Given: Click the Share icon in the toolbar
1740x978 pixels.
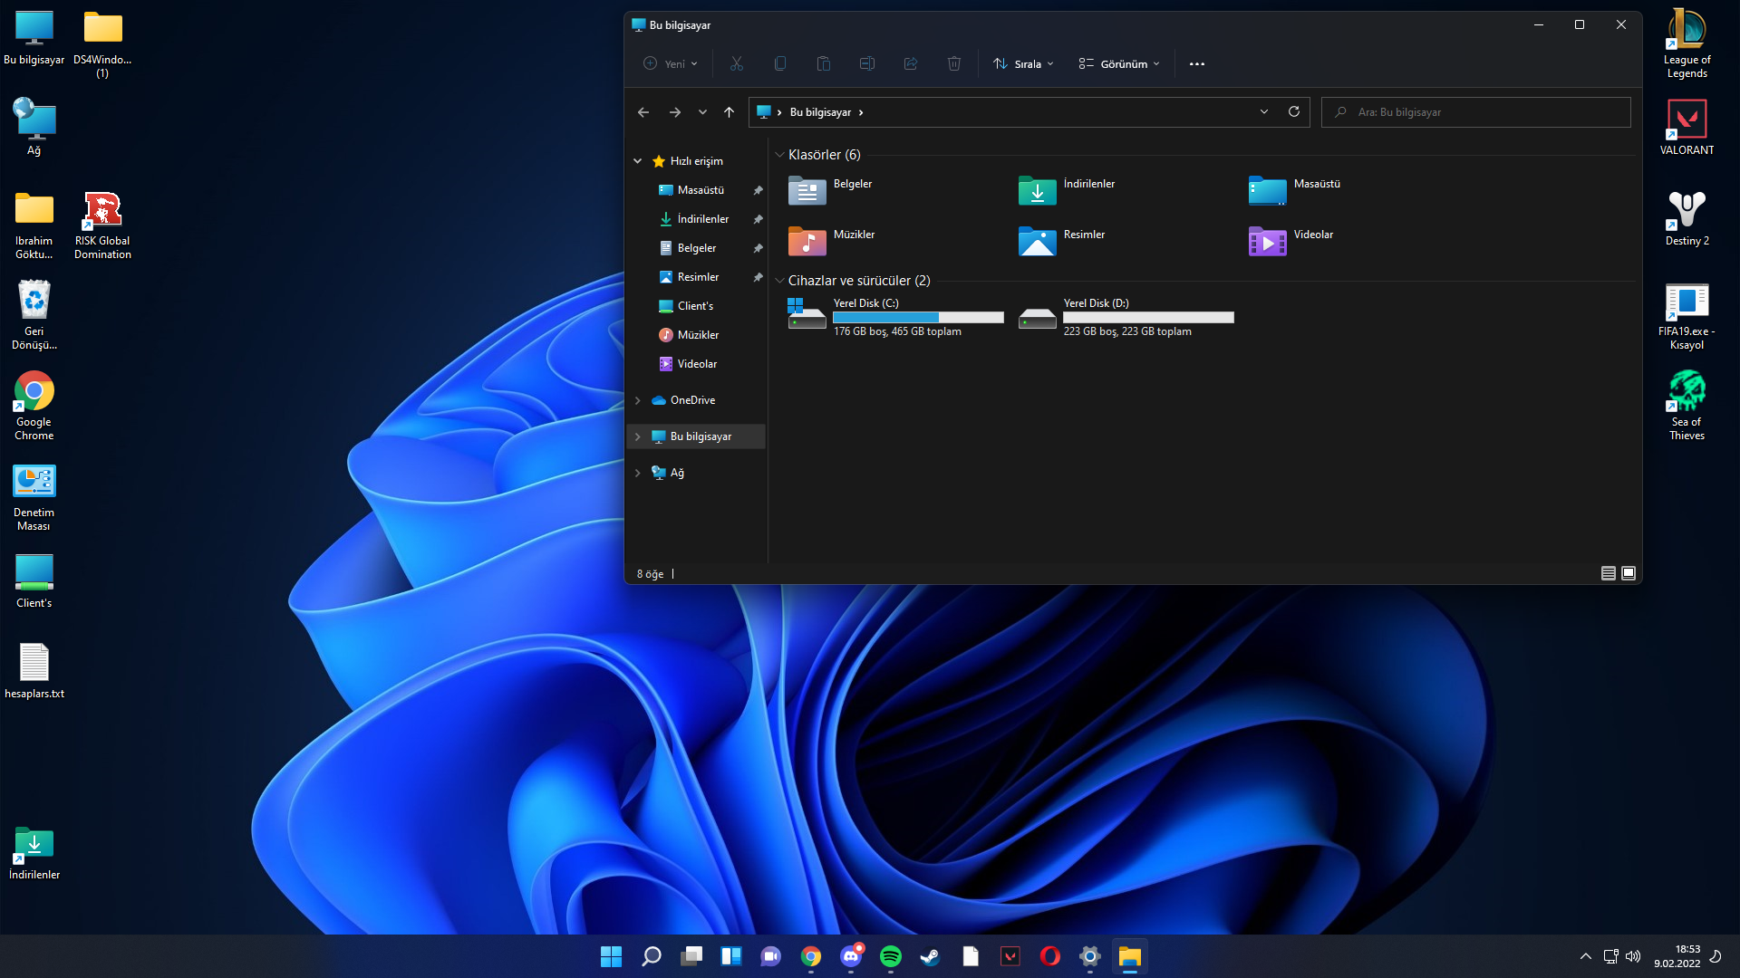Looking at the screenshot, I should pos(910,63).
